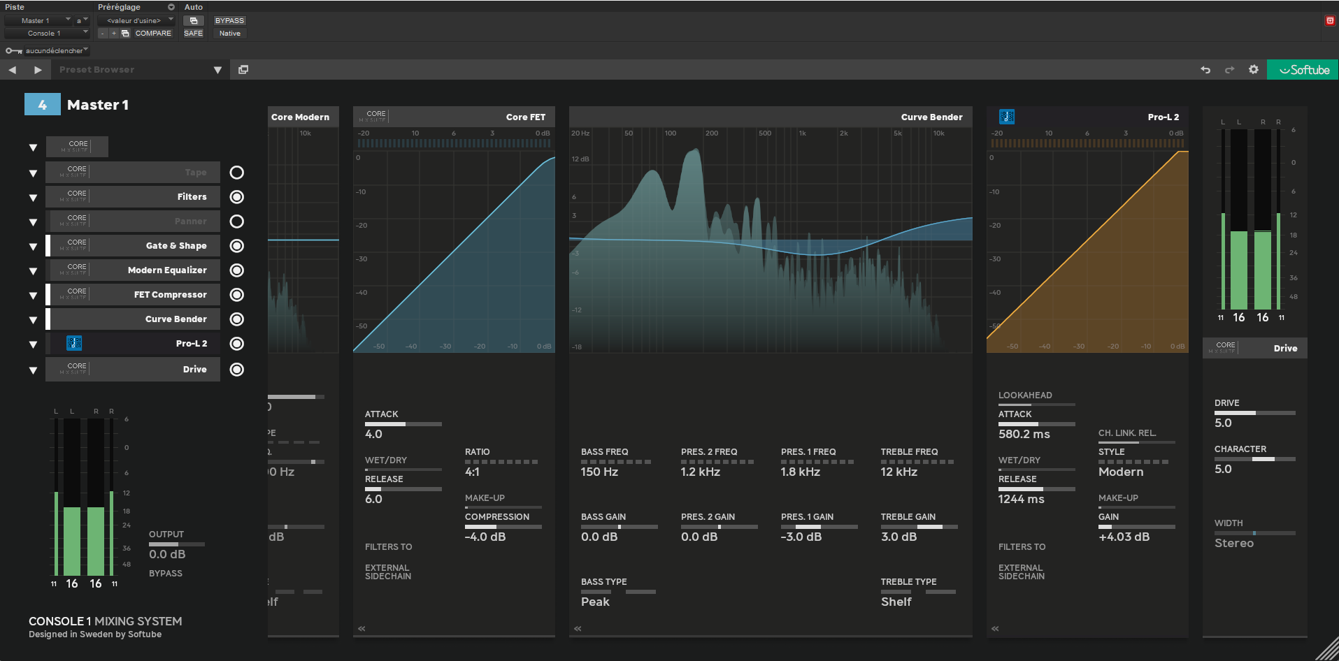Enable the Tape section
This screenshot has height=661, width=1339.
coord(237,173)
